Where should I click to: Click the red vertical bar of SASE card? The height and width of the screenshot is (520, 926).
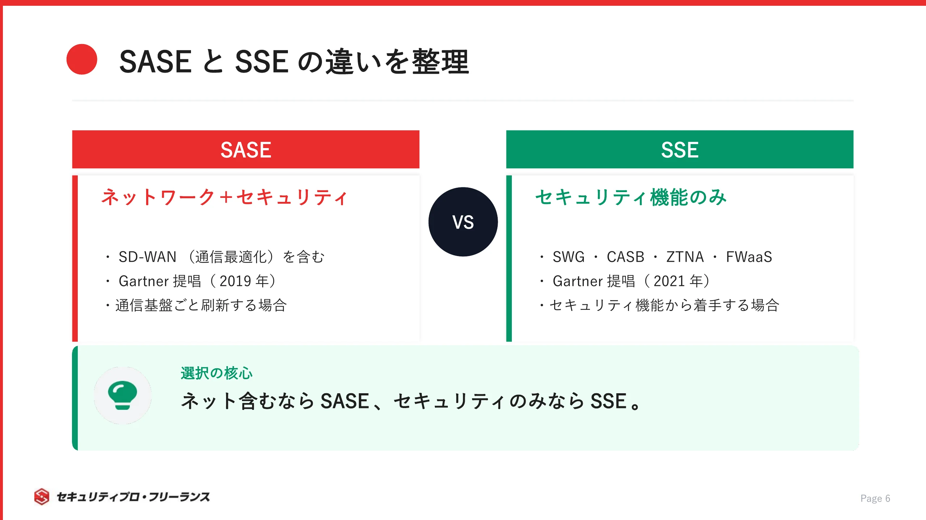click(75, 259)
